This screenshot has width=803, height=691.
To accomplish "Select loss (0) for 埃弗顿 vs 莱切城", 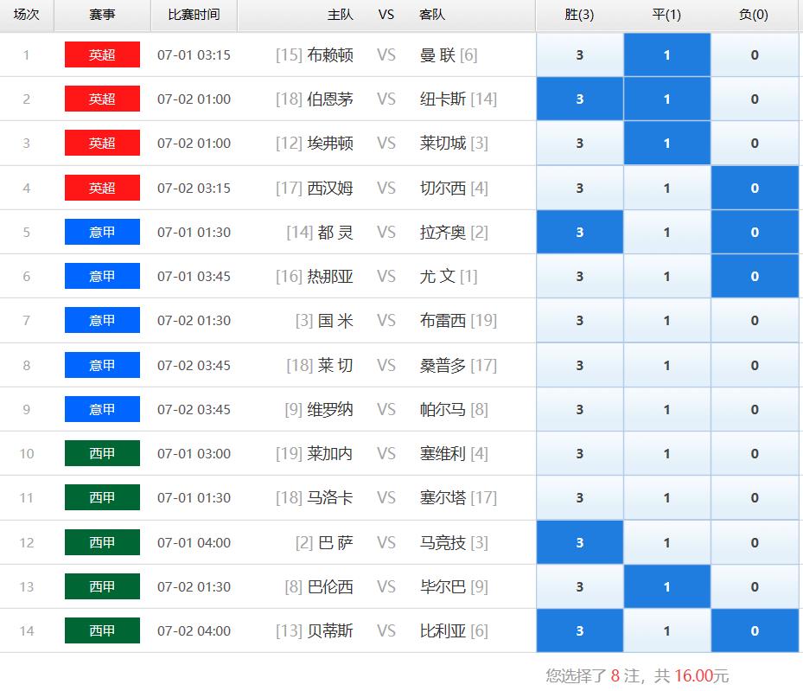I will [x=755, y=143].
